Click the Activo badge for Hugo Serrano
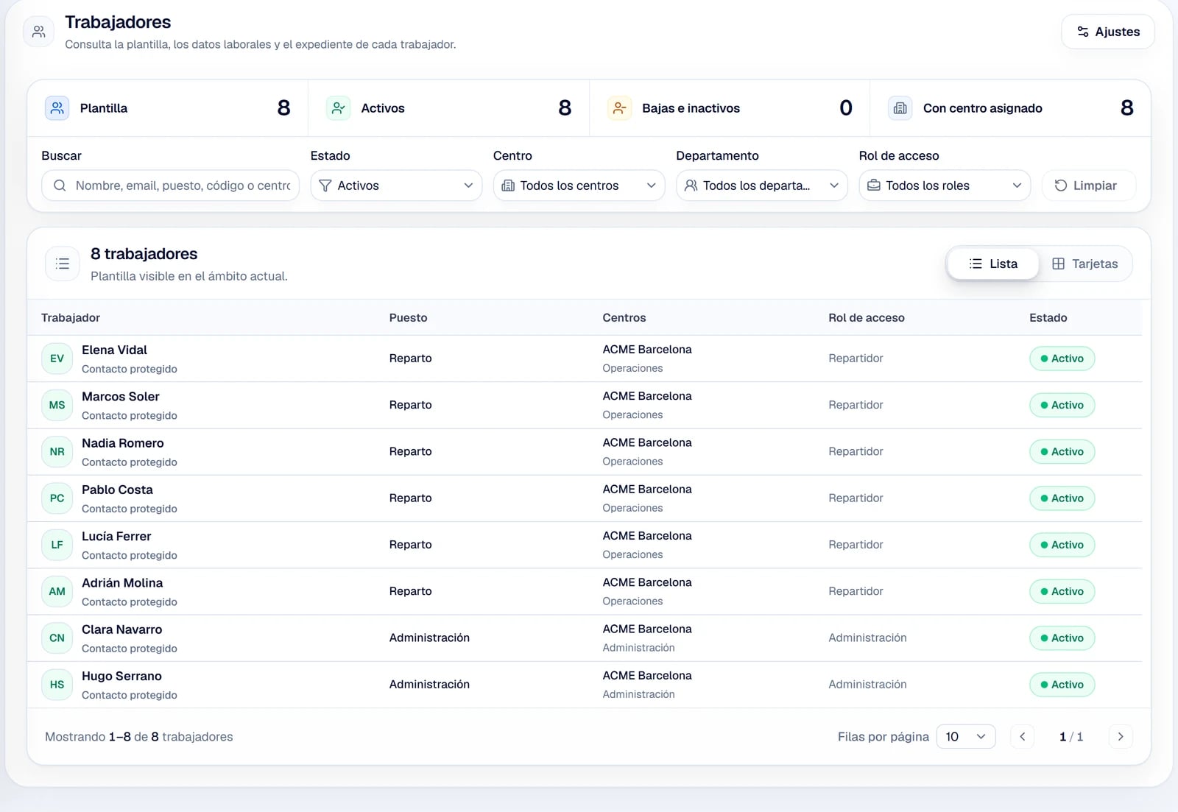The width and height of the screenshot is (1178, 812). click(1062, 685)
